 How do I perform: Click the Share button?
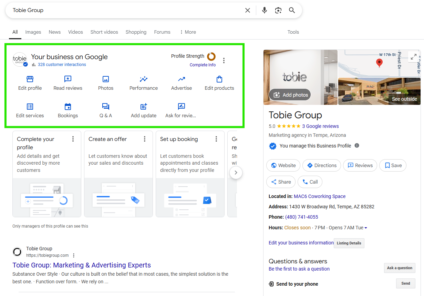[281, 182]
